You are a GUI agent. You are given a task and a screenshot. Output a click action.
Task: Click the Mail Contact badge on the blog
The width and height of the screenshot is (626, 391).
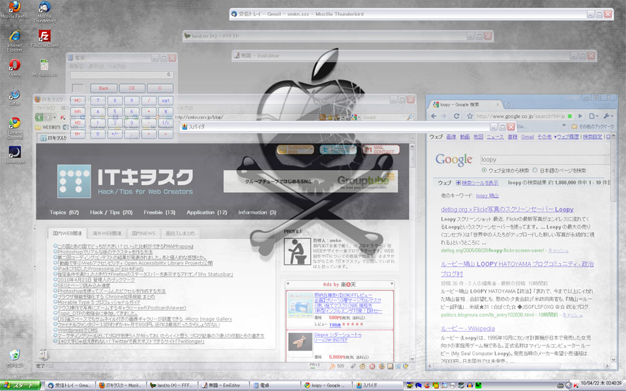point(383,150)
